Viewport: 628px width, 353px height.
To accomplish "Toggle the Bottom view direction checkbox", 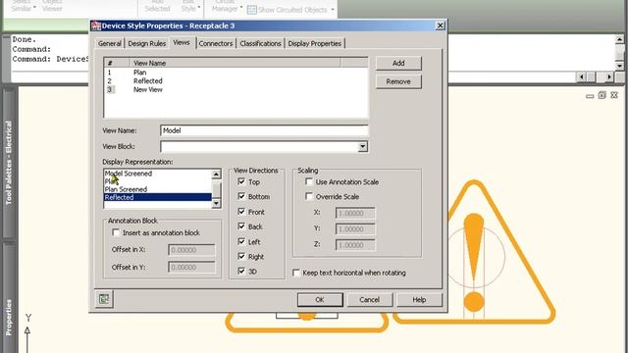I will [x=241, y=196].
